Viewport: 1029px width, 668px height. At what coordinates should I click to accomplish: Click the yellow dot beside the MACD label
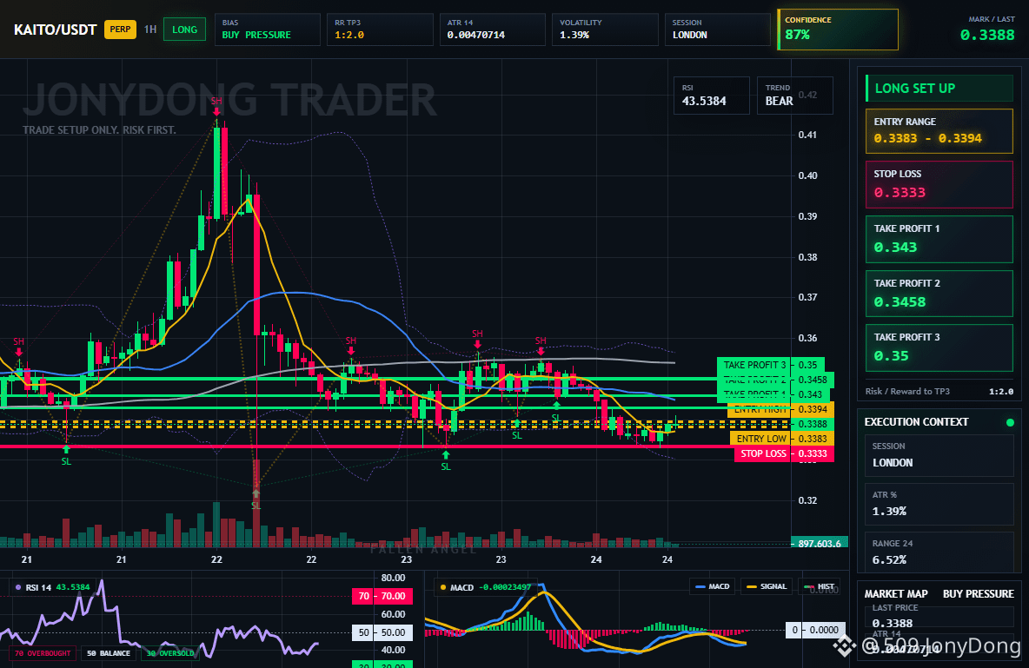point(443,587)
